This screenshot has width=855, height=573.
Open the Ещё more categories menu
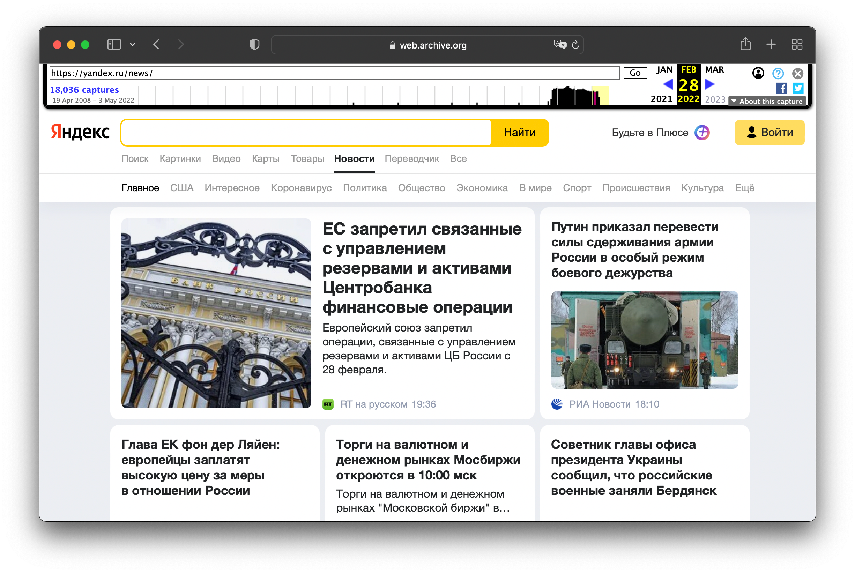click(744, 188)
